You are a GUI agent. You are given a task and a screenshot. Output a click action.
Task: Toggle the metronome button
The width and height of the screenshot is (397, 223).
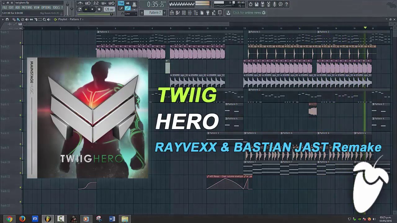pos(80,3)
